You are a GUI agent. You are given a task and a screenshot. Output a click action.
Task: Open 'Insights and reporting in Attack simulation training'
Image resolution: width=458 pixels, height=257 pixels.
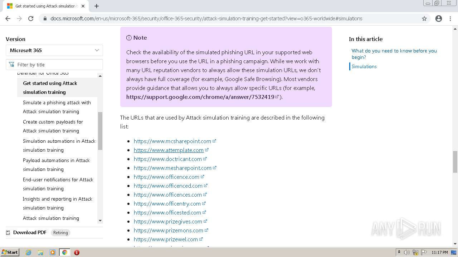57,203
